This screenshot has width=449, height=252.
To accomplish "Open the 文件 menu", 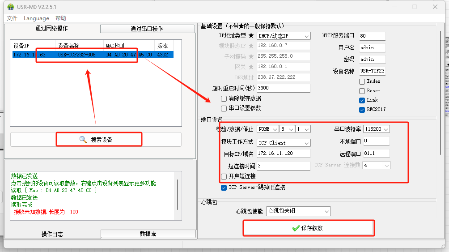I will pos(12,18).
